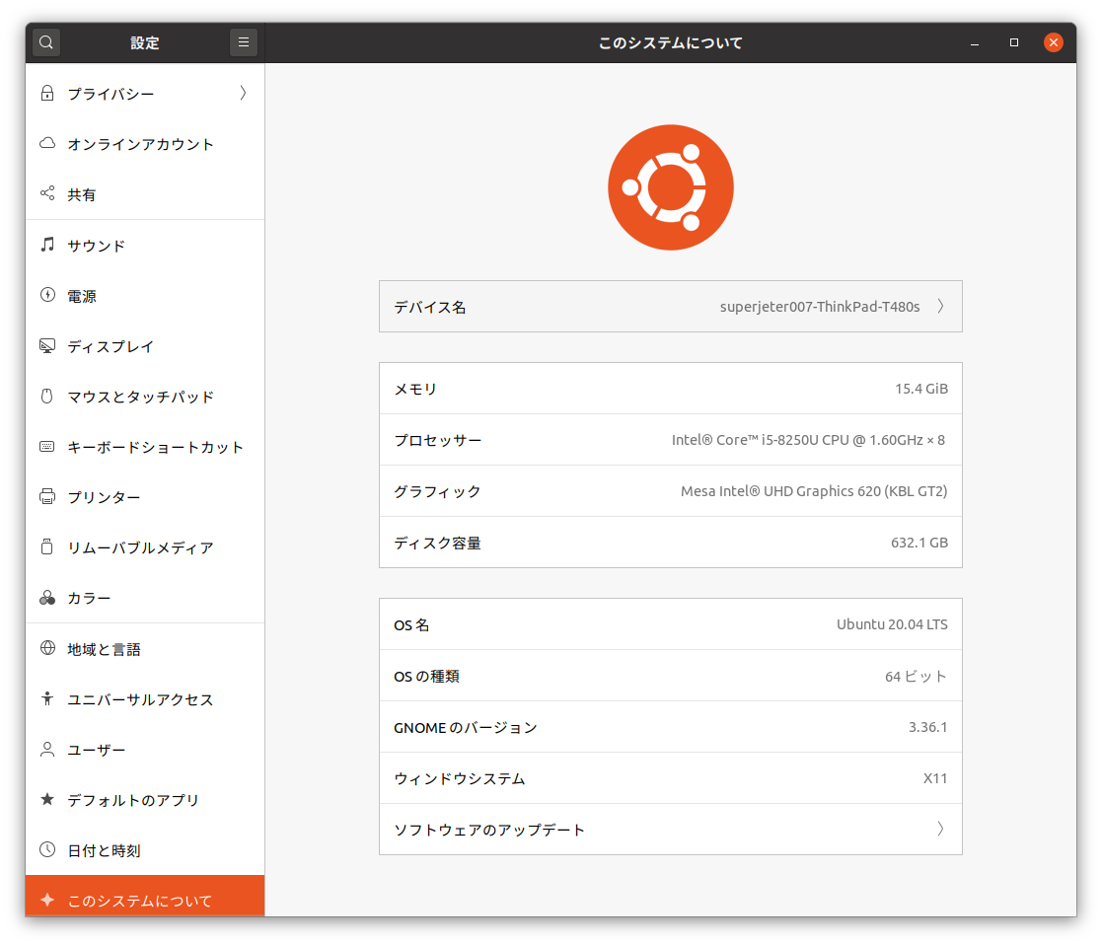Select リムーバブルメディア in the sidebar
1102x945 pixels.
point(145,547)
